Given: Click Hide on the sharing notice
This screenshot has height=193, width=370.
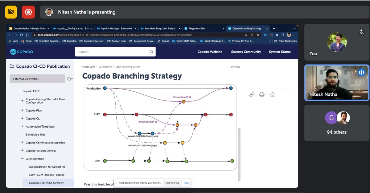Looking at the screenshot, I should coord(186,183).
